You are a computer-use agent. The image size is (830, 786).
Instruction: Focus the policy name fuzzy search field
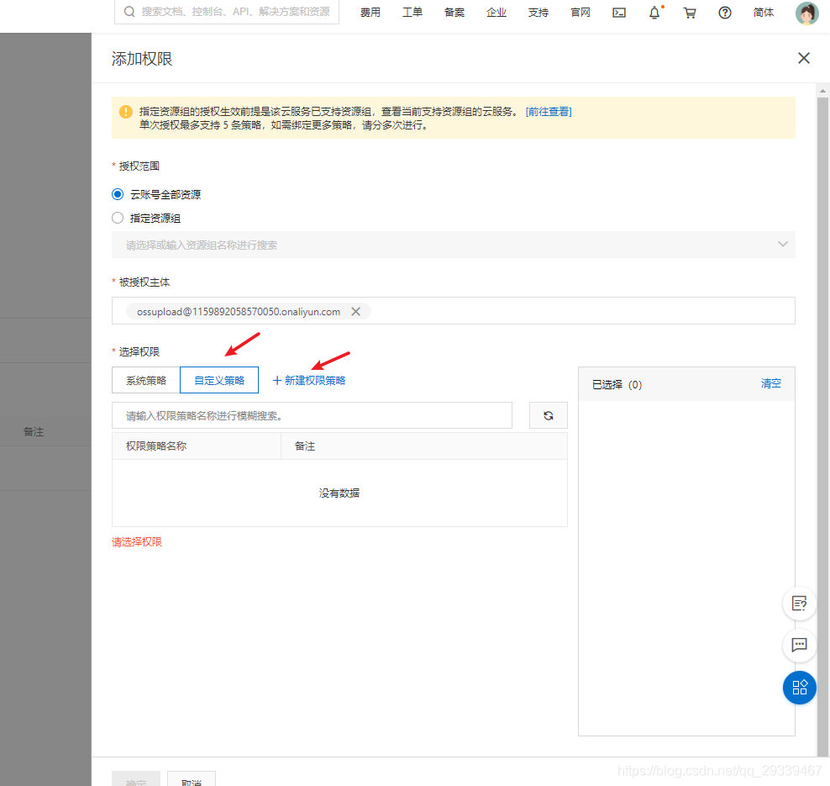click(x=312, y=415)
